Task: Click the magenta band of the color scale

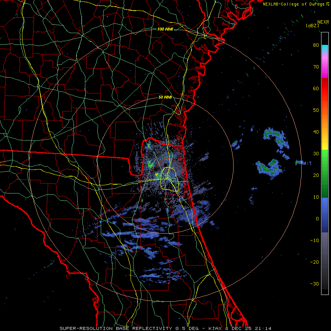Action: tap(325, 70)
